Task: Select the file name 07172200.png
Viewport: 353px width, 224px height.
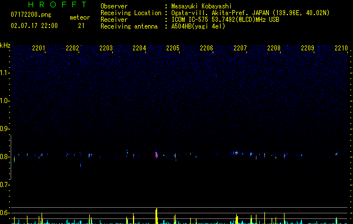Action: pyautogui.click(x=31, y=15)
